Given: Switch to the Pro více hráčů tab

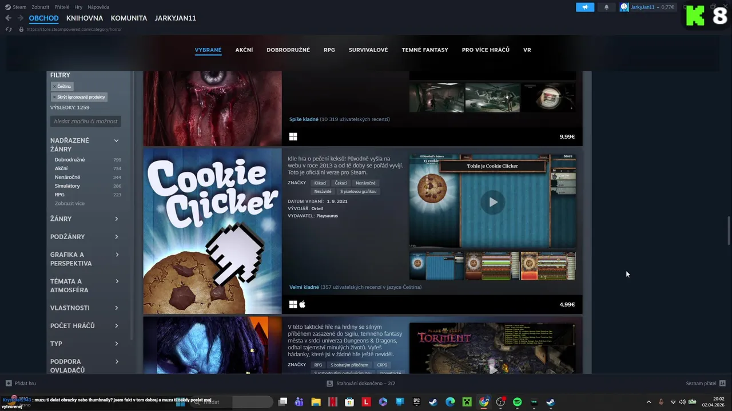Looking at the screenshot, I should (x=486, y=50).
